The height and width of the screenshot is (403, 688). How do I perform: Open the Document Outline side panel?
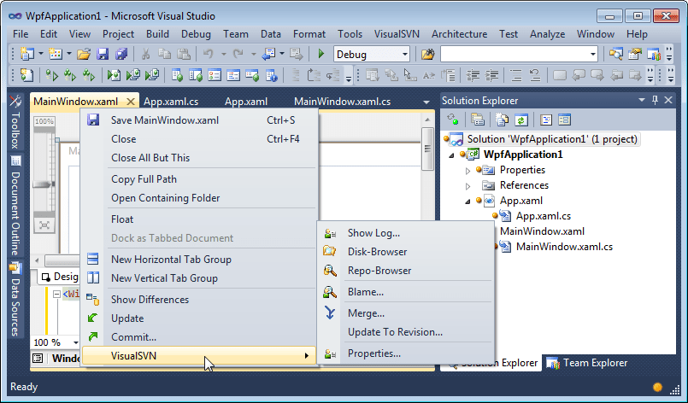tap(15, 205)
